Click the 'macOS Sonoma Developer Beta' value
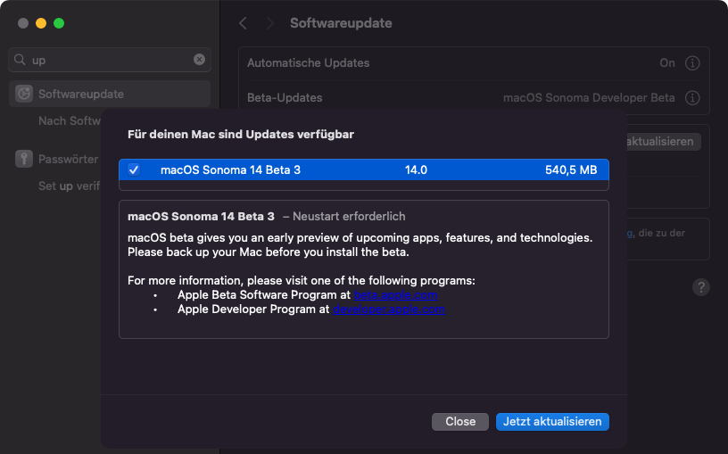 [589, 98]
